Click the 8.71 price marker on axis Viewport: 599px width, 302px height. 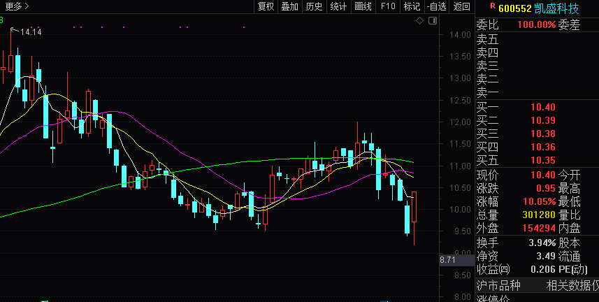(x=447, y=260)
